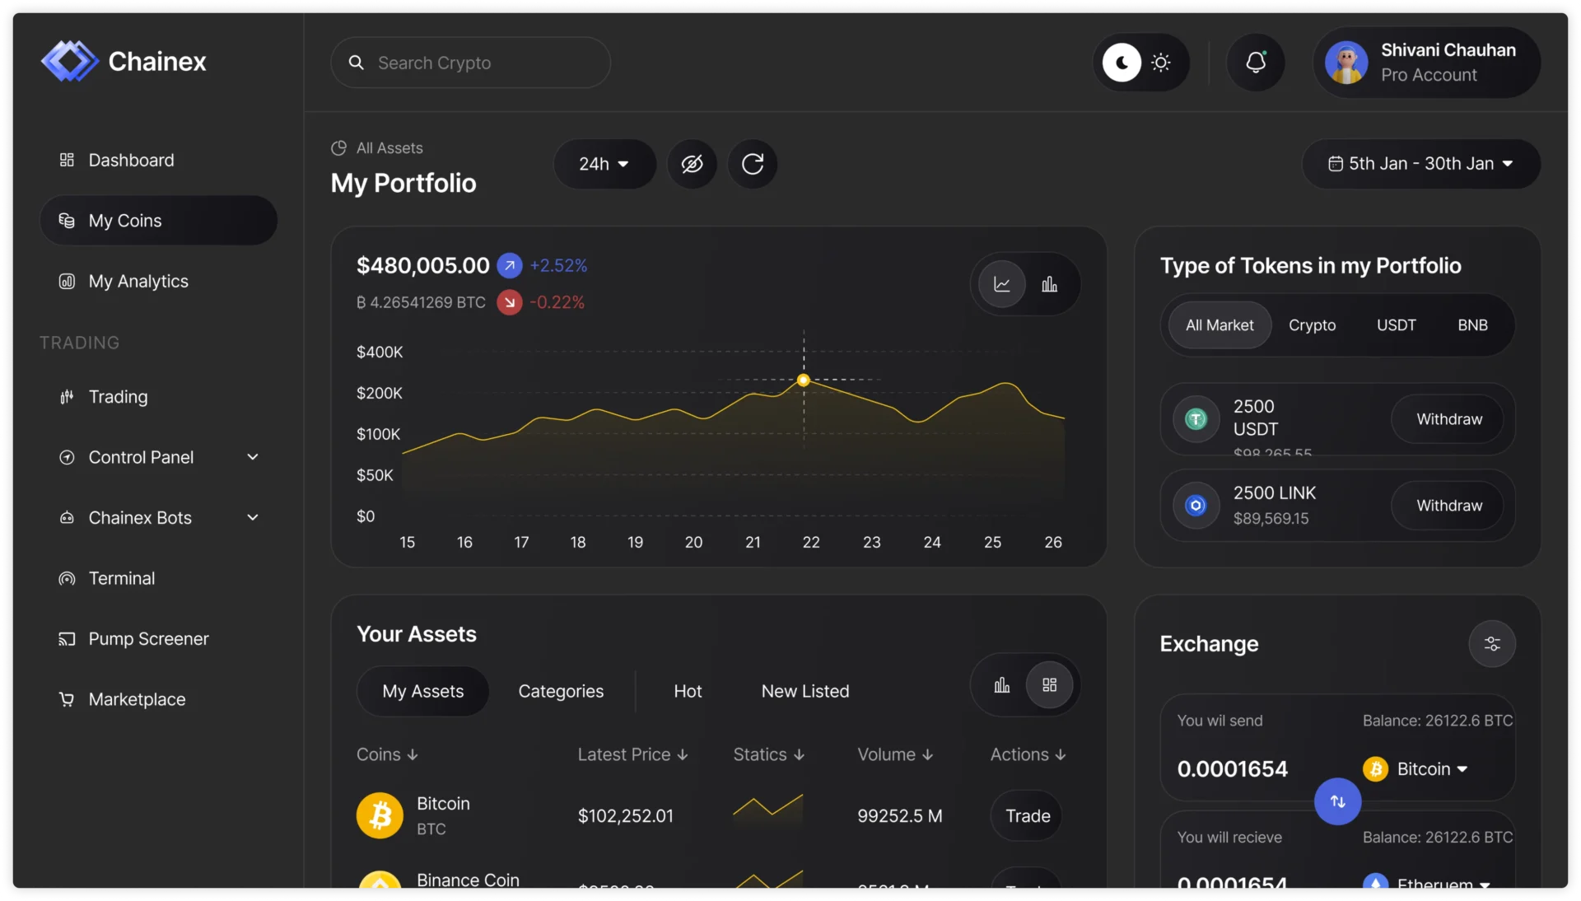Open Exchange settings via the filter icon
1581x901 pixels.
1492,644
